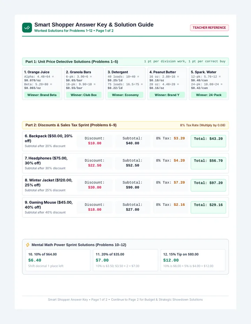Click the 9. Gaming Mouse problem title
Screen dimensions: 251x324
[49, 205]
